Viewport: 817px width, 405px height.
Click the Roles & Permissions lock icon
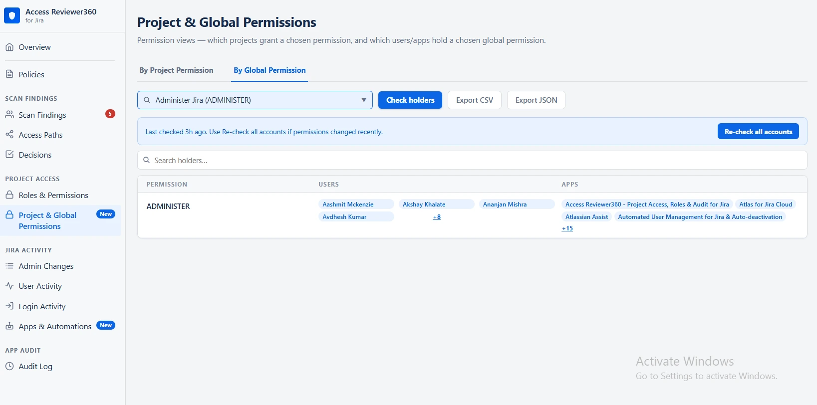9,195
